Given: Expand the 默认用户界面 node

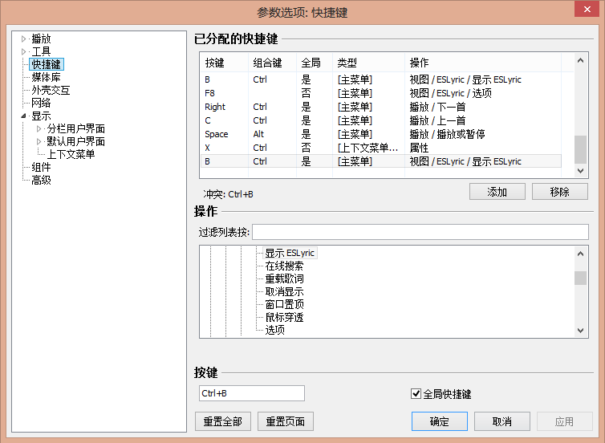Looking at the screenshot, I should click(x=39, y=141).
